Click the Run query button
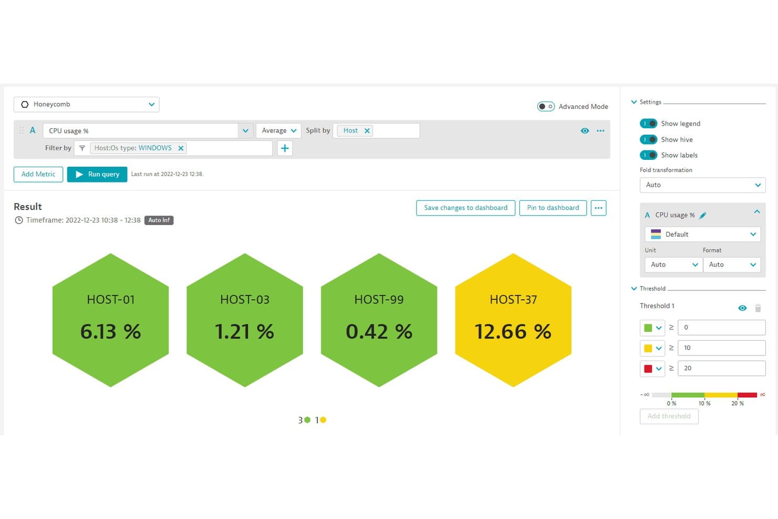 pos(97,174)
